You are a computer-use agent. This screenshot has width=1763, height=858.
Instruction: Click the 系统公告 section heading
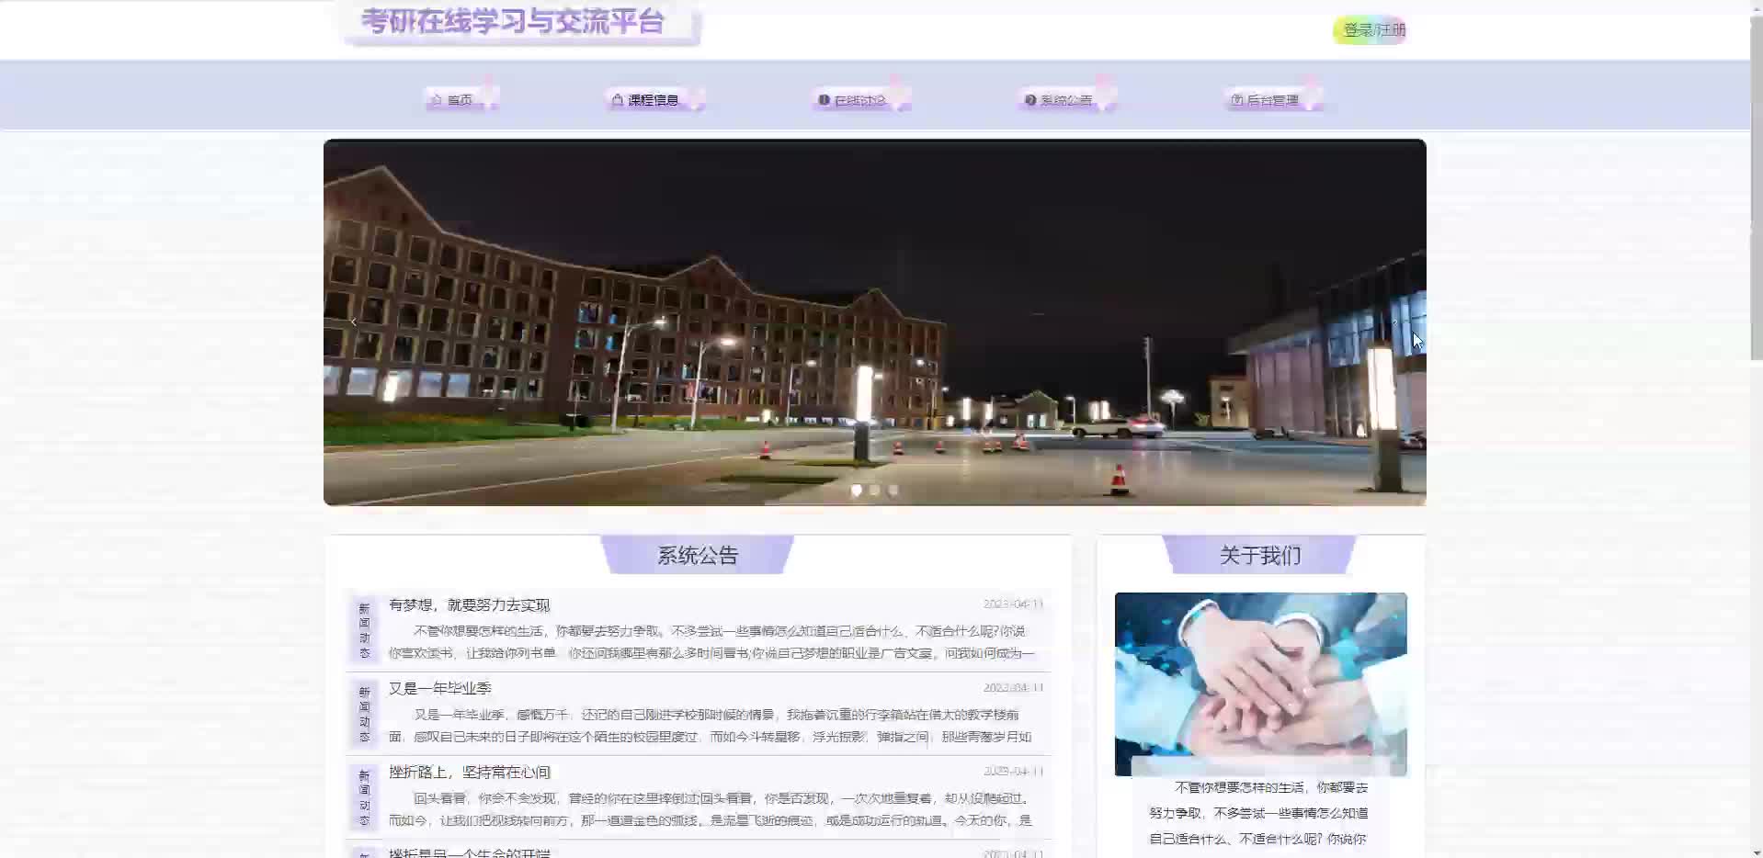[x=697, y=555]
